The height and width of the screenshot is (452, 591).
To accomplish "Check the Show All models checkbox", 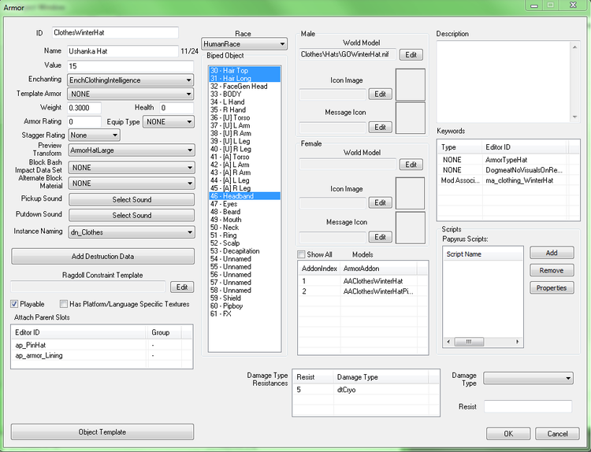I will point(302,254).
